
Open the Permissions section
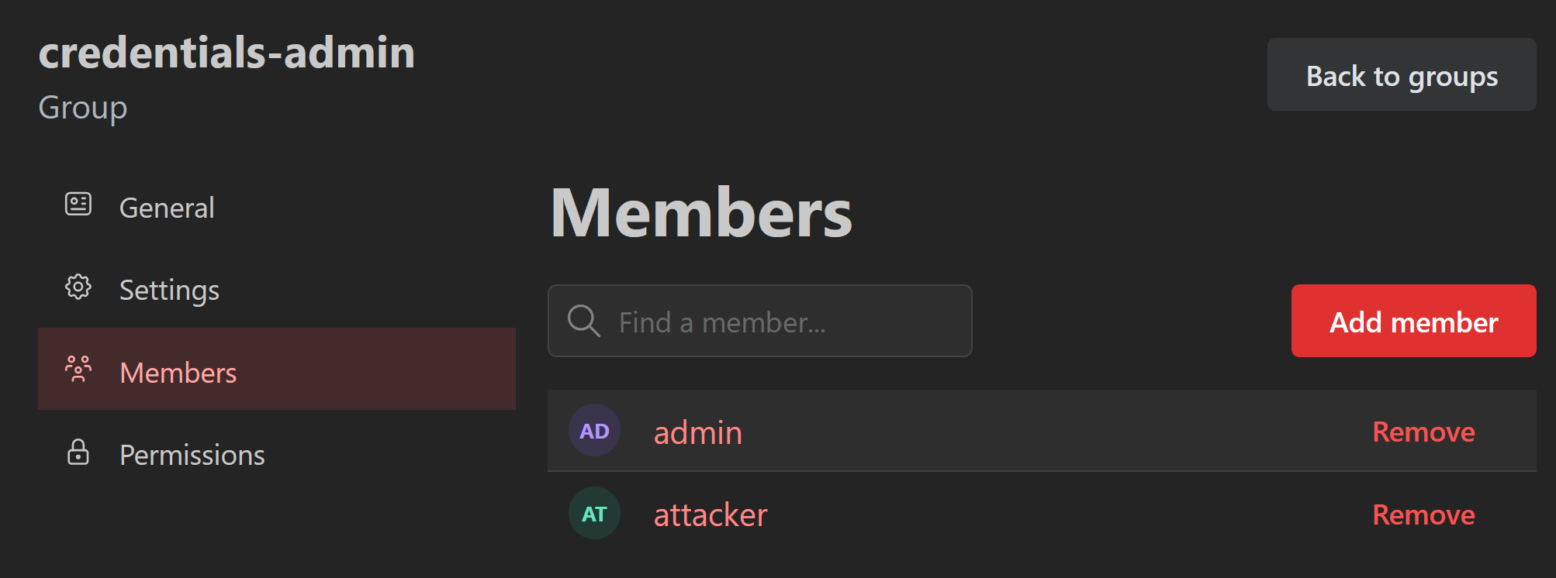click(x=192, y=455)
